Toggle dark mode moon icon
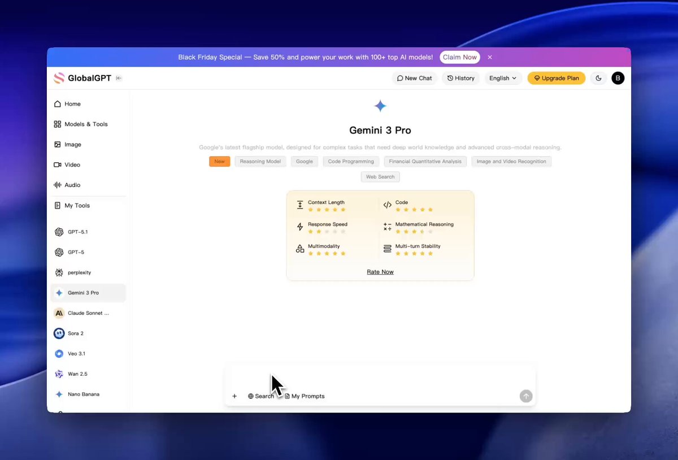This screenshot has height=460, width=678. click(x=598, y=78)
